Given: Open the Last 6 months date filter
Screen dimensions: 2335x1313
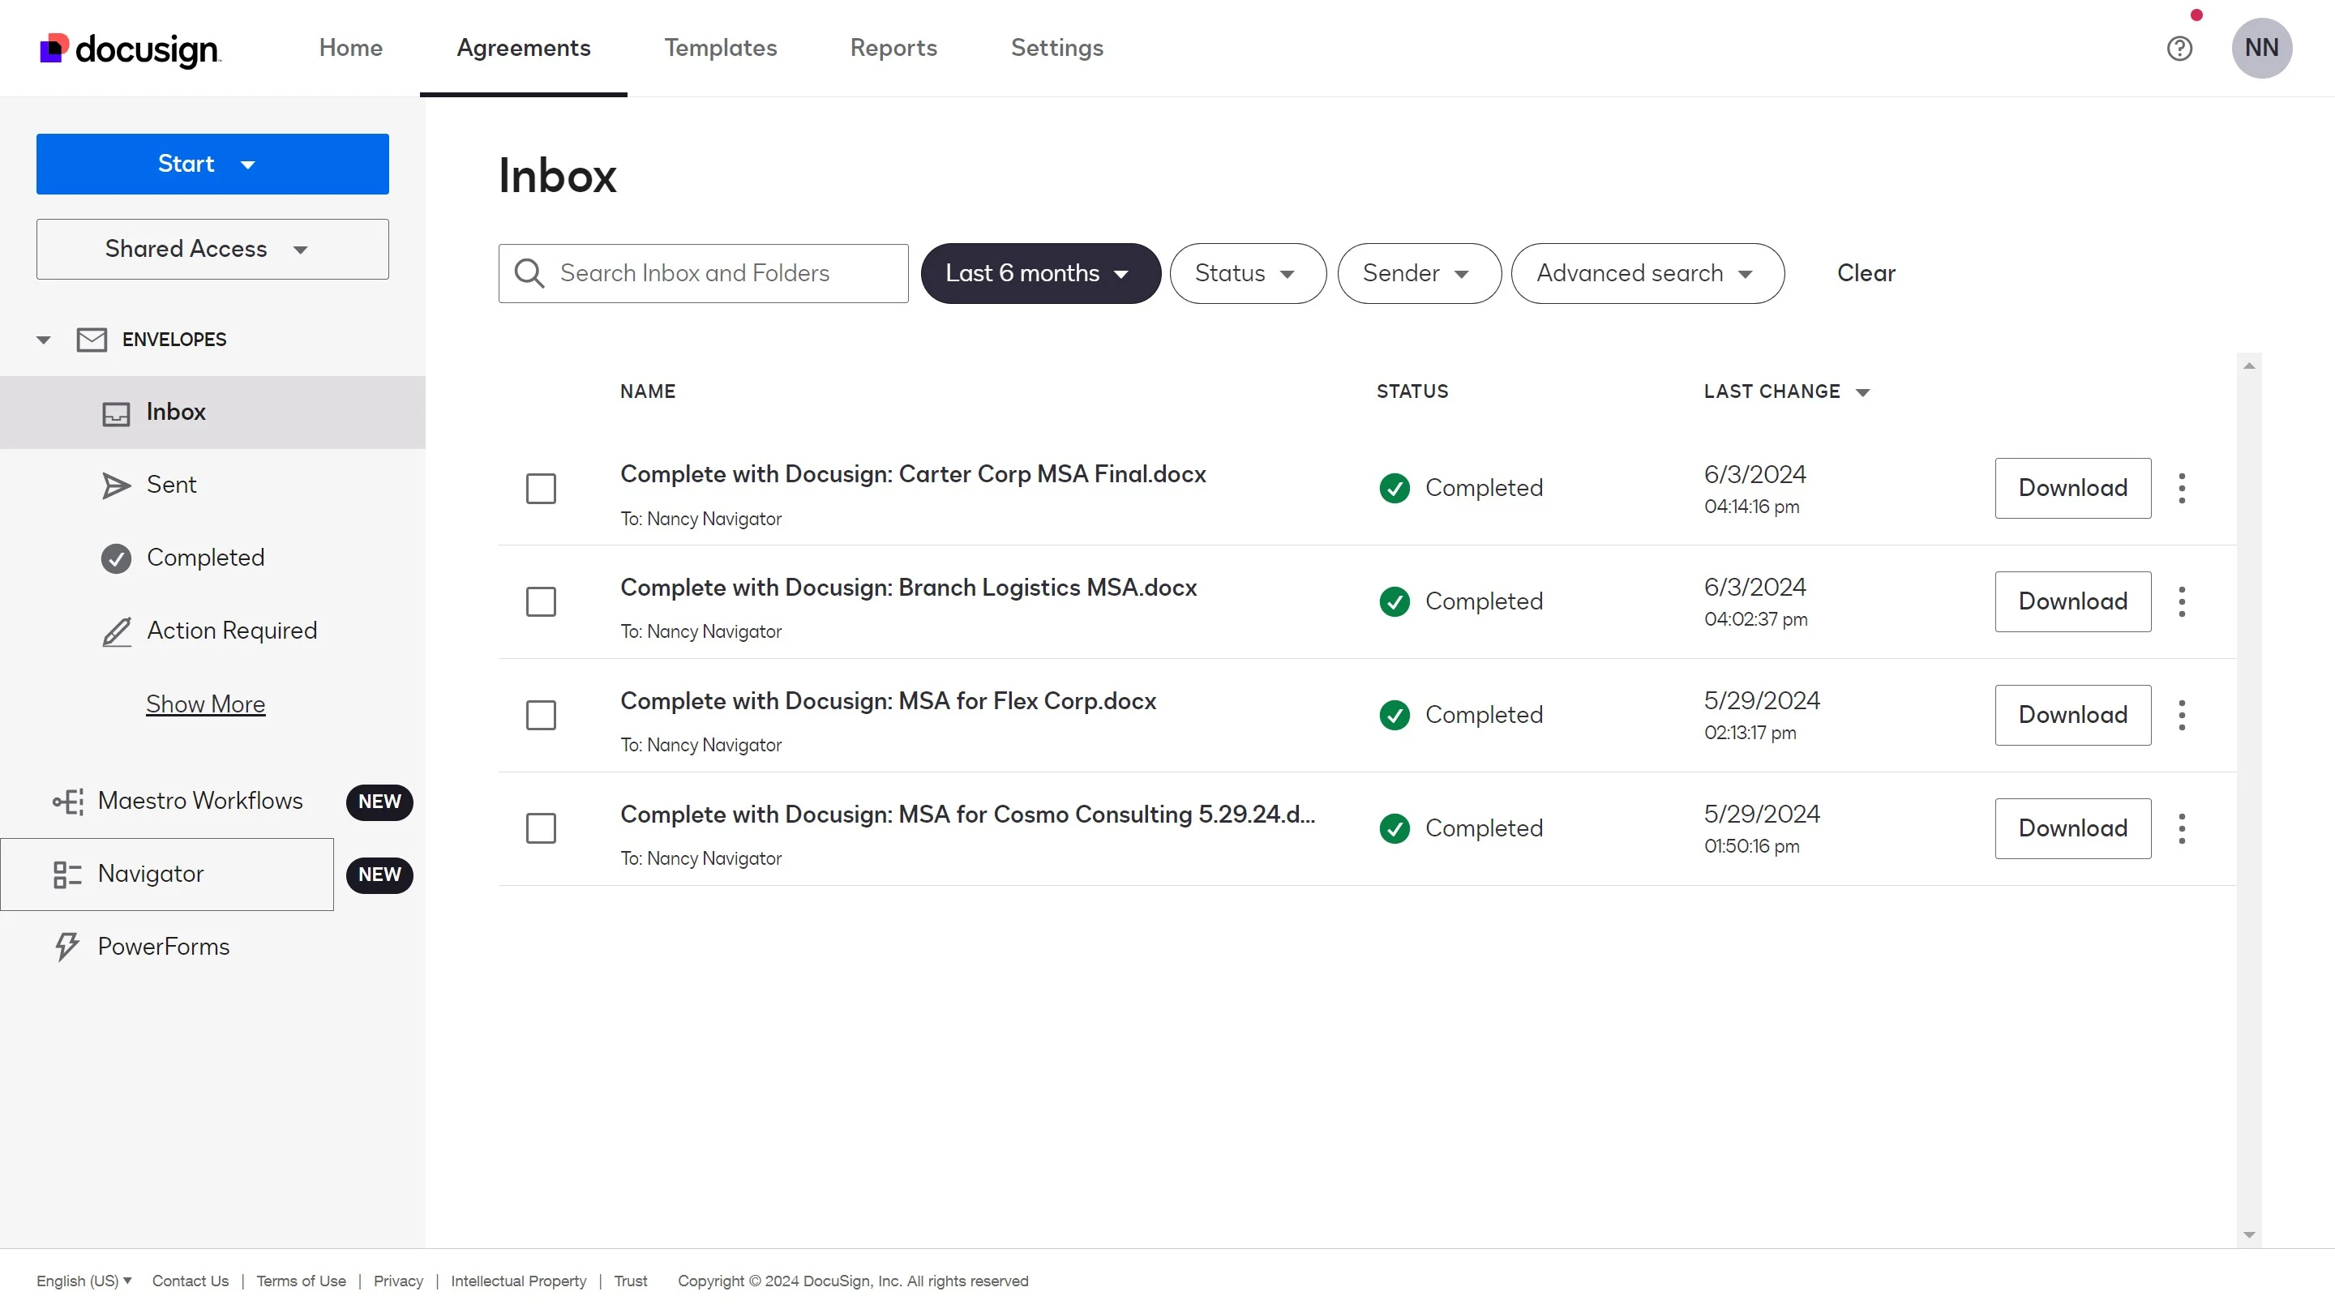Looking at the screenshot, I should tap(1039, 273).
